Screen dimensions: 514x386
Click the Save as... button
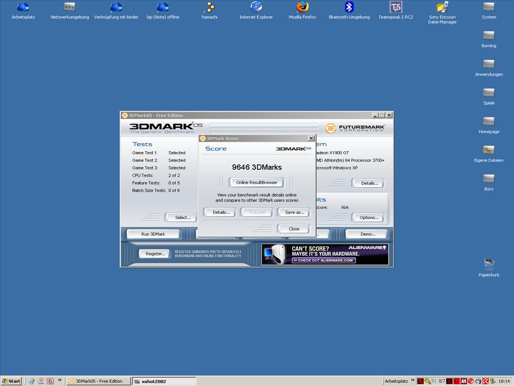pyautogui.click(x=294, y=213)
